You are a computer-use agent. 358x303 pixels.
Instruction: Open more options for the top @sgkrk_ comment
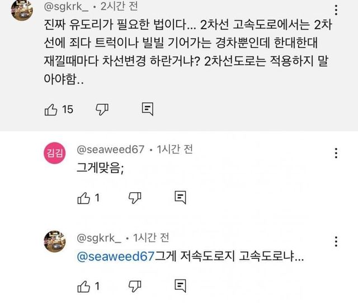click(336, 10)
